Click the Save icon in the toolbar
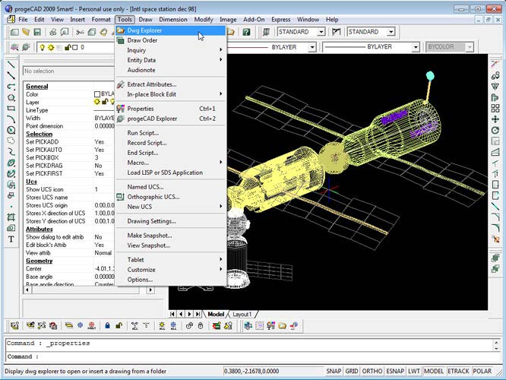Viewport: 506px width, 380px height. [37, 32]
